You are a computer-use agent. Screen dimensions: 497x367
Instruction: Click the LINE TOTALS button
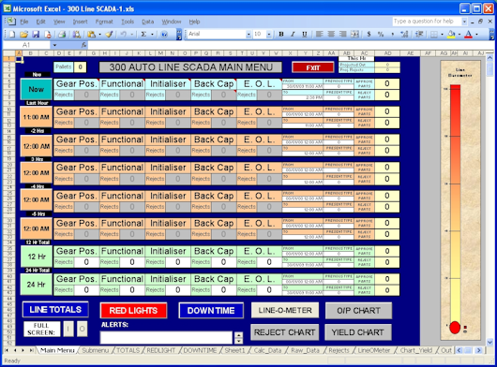coord(55,309)
